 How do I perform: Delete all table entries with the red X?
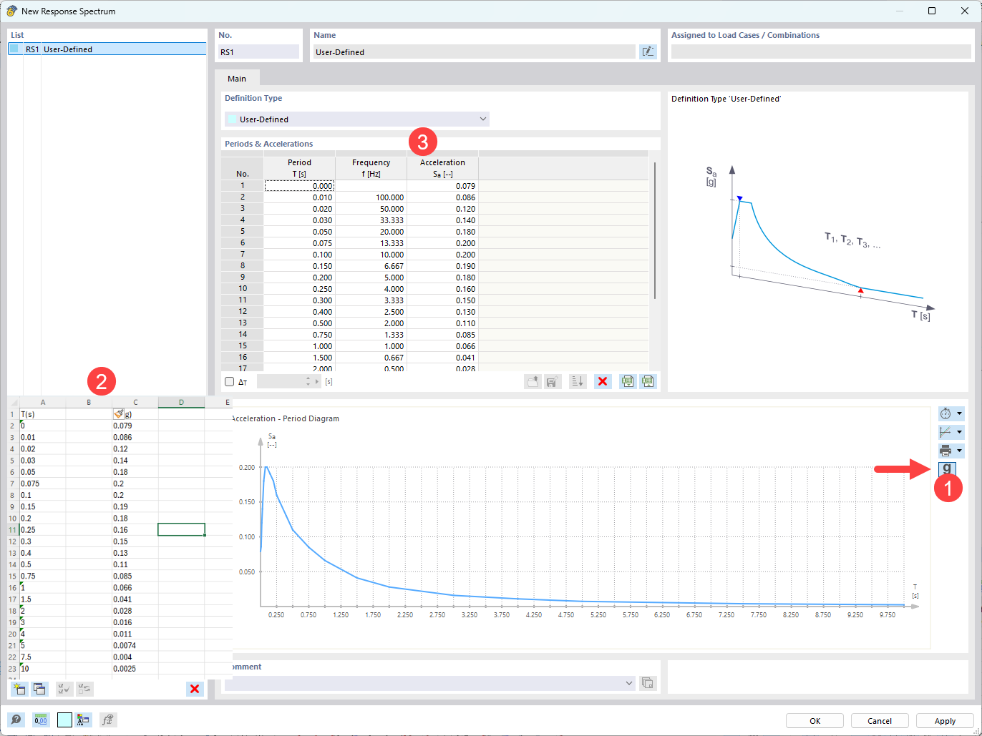tap(602, 381)
